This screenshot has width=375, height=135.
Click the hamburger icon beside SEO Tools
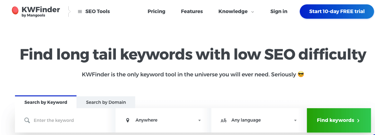tap(80, 12)
